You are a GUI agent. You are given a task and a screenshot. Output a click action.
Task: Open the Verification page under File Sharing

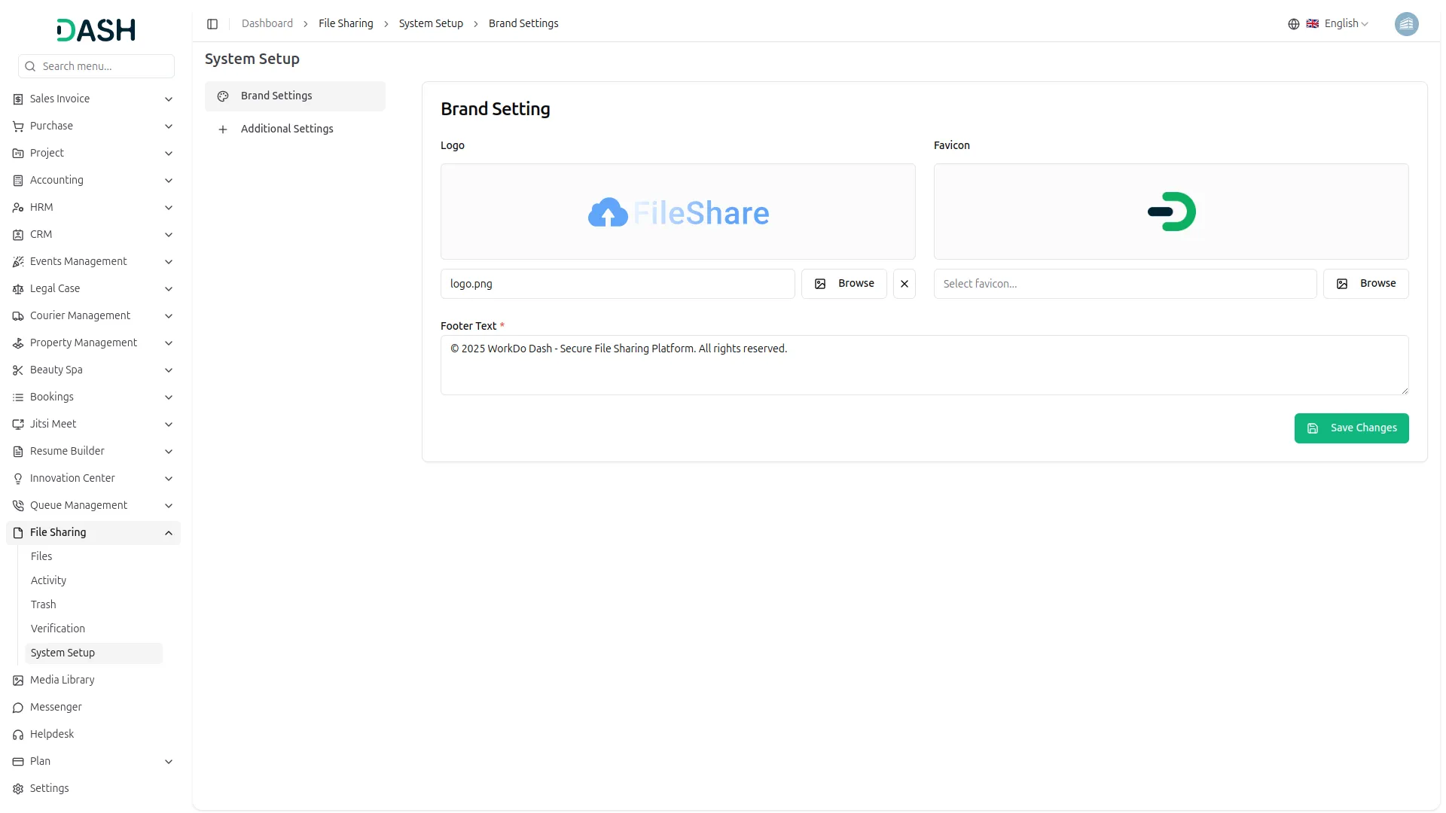pos(57,628)
